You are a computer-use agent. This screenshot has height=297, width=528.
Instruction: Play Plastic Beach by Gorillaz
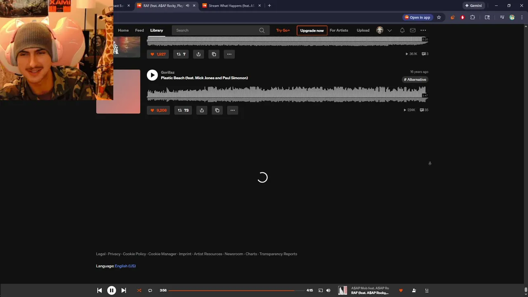pos(152,75)
